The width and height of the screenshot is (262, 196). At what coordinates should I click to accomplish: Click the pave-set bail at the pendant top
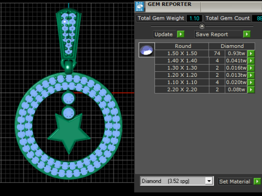[x=69, y=34]
